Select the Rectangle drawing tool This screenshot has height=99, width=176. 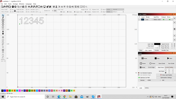(x=3, y=20)
